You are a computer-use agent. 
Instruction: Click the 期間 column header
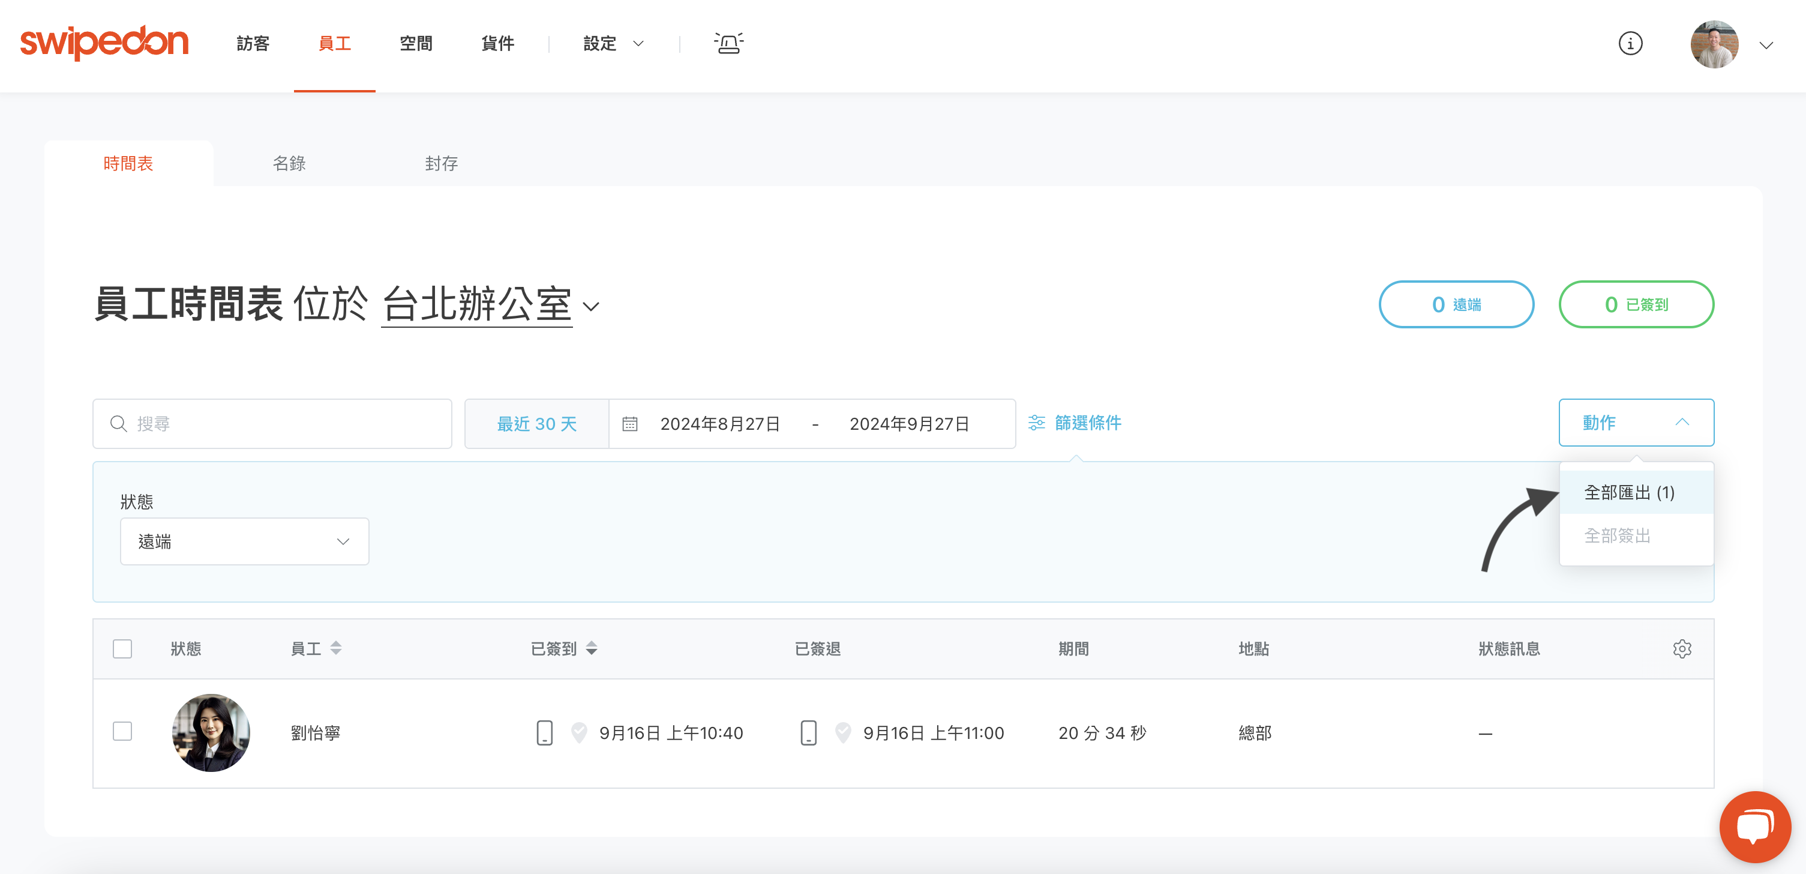pos(1073,649)
